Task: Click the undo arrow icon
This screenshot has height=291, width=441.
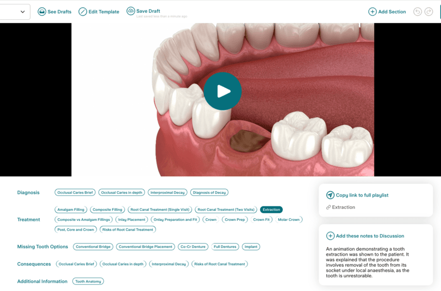Action: point(418,12)
